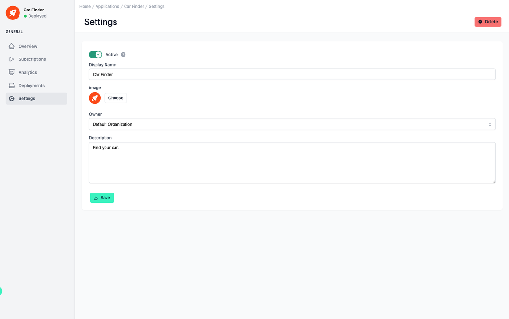Screen dimensions: 509x319
Task: Click the rocket image thumbnail under Image
Action: coord(95,97)
